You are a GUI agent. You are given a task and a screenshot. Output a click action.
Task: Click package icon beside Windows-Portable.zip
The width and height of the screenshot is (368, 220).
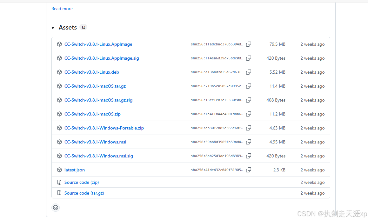point(59,128)
